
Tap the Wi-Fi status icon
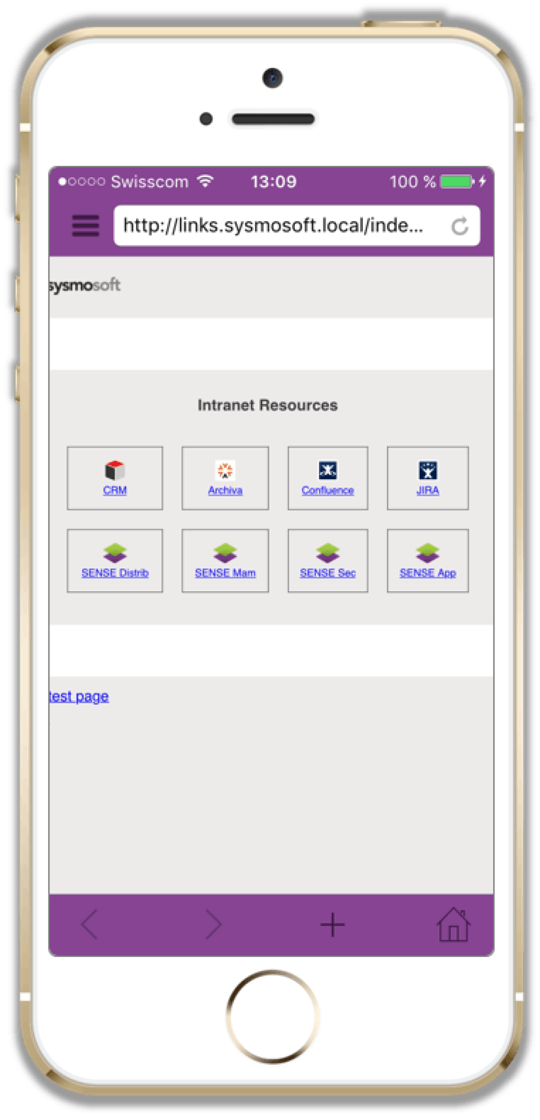point(205,181)
